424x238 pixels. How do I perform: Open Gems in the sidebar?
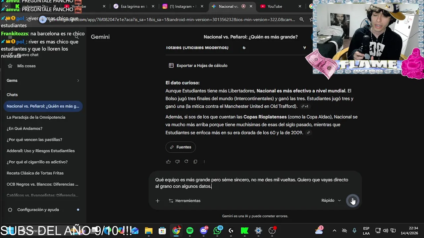pyautogui.click(x=12, y=80)
